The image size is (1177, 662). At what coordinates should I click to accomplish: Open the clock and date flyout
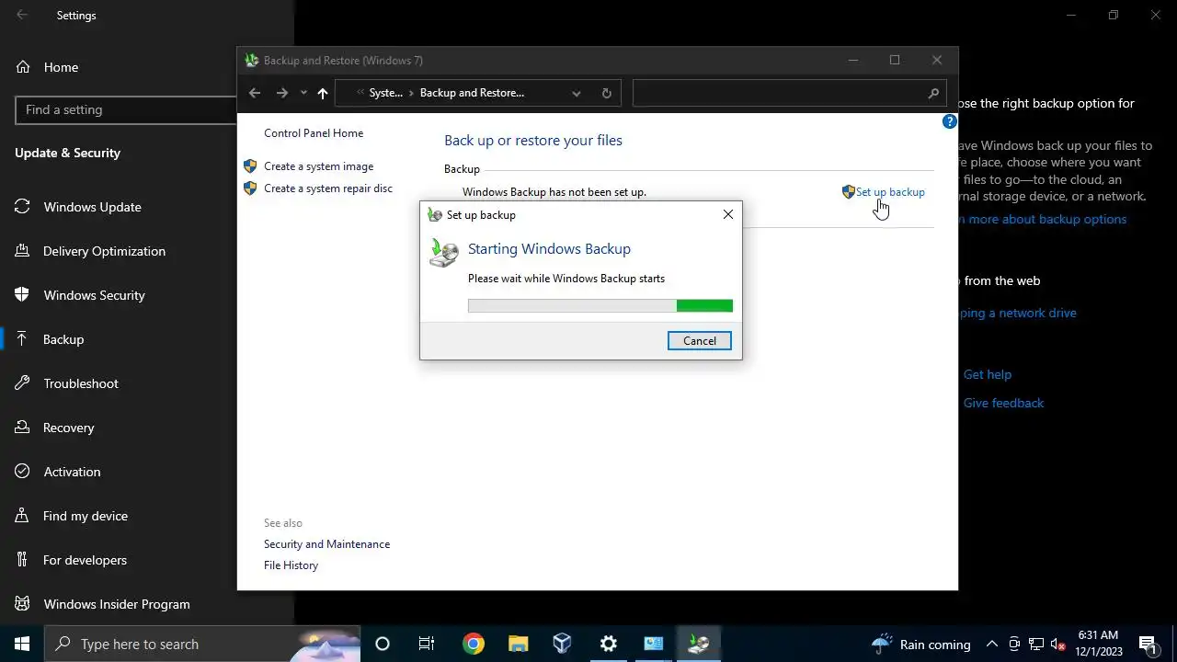[1098, 644]
